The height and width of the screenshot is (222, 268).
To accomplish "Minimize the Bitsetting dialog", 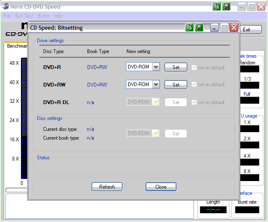I will pos(214,28).
